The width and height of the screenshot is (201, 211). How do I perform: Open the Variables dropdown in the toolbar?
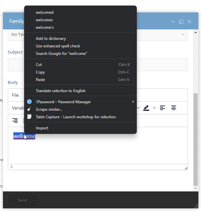pos(18,108)
